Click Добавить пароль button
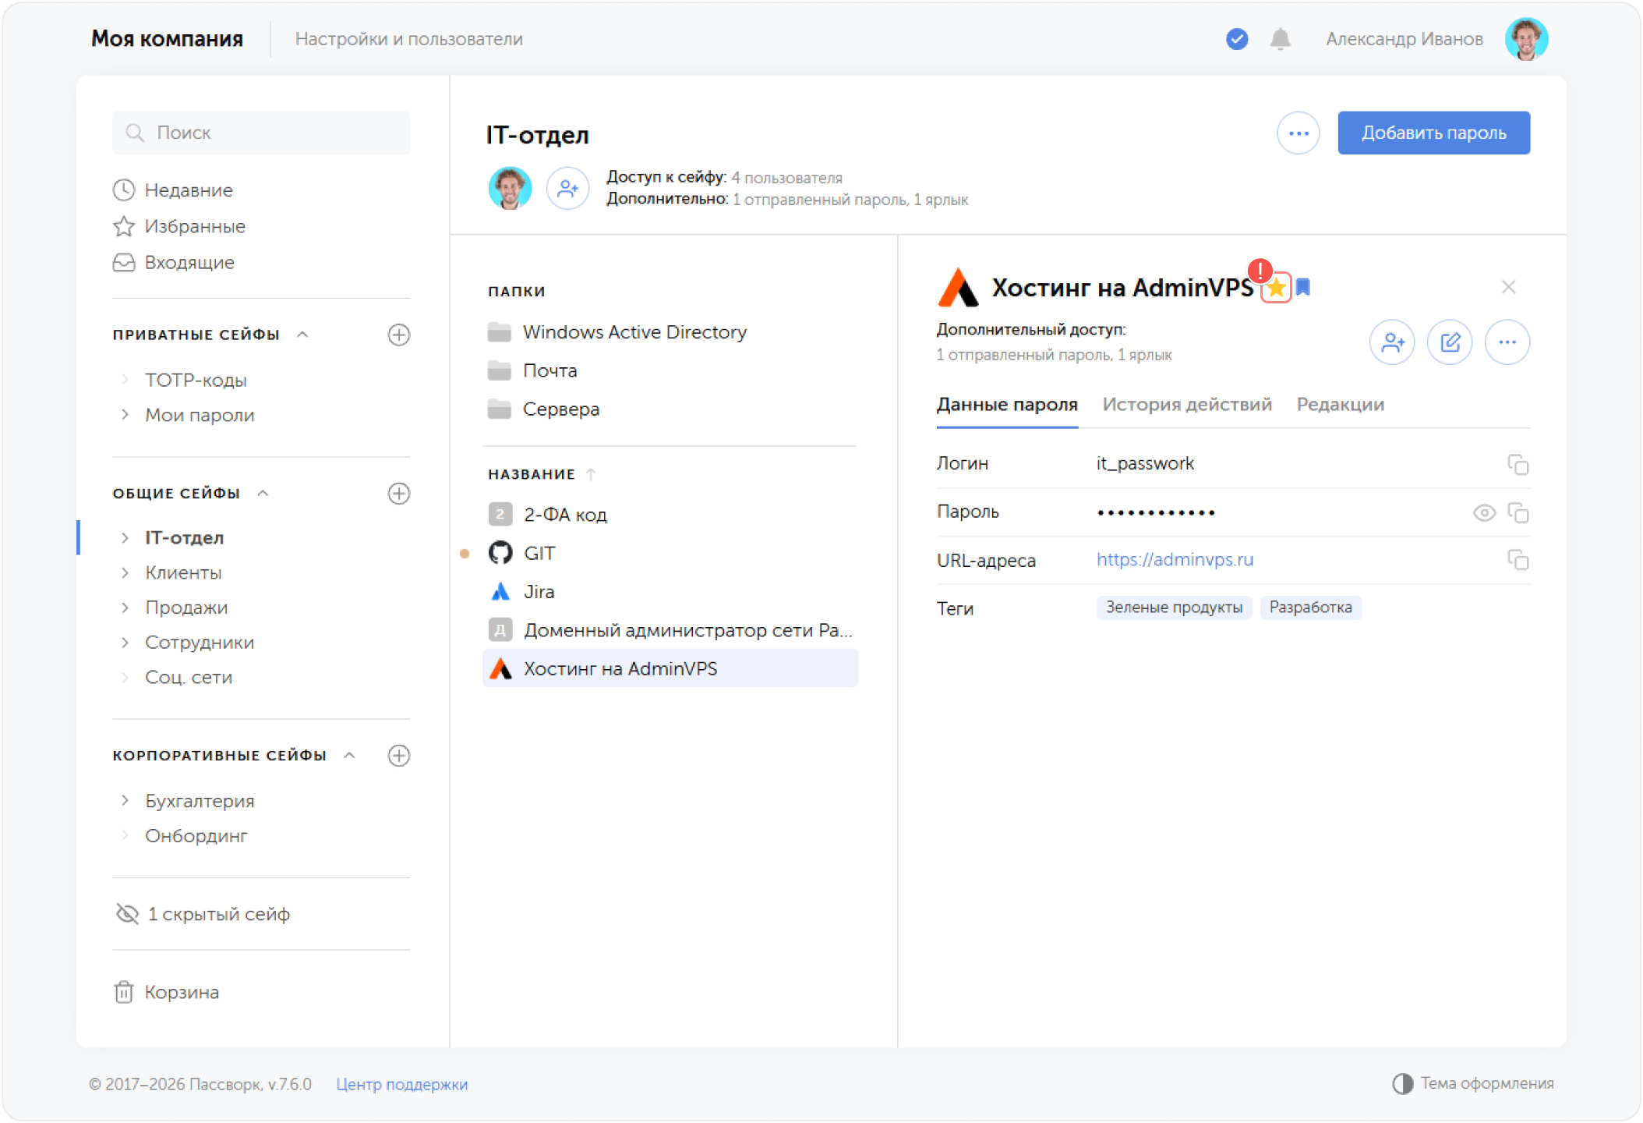The image size is (1643, 1123). coord(1434,133)
